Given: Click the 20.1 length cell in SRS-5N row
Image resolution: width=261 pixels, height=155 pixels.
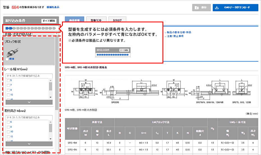Looking at the screenshot, I should (109, 150).
